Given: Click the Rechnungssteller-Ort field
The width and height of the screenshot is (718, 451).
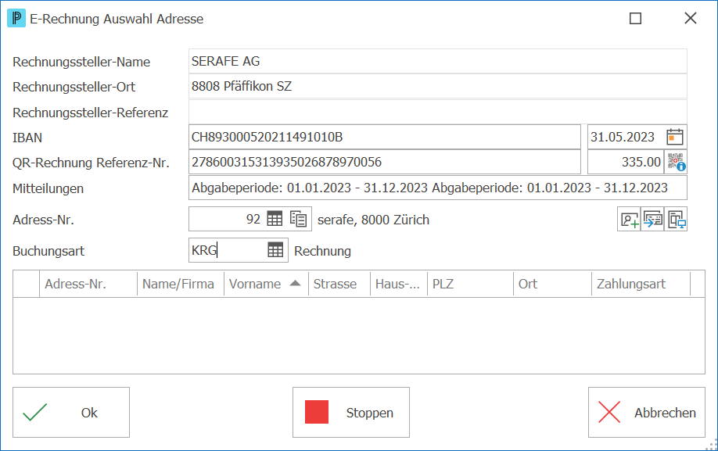Looking at the screenshot, I should 437,87.
